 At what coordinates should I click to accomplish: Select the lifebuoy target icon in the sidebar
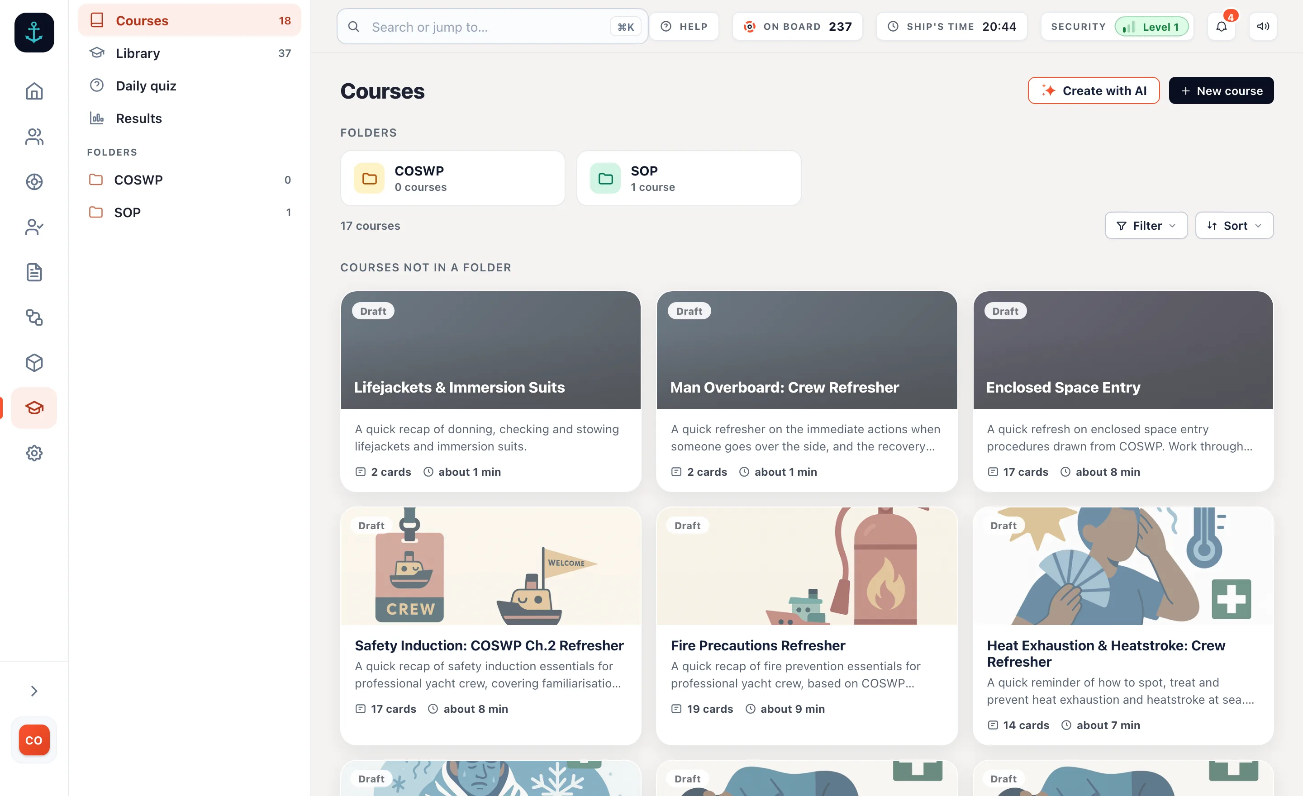[x=34, y=181]
